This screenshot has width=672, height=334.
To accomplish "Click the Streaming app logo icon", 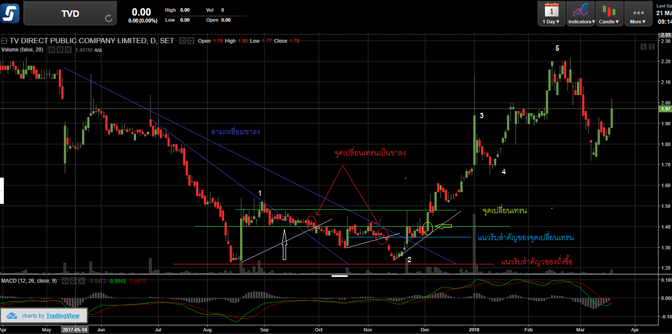I will click(10, 13).
